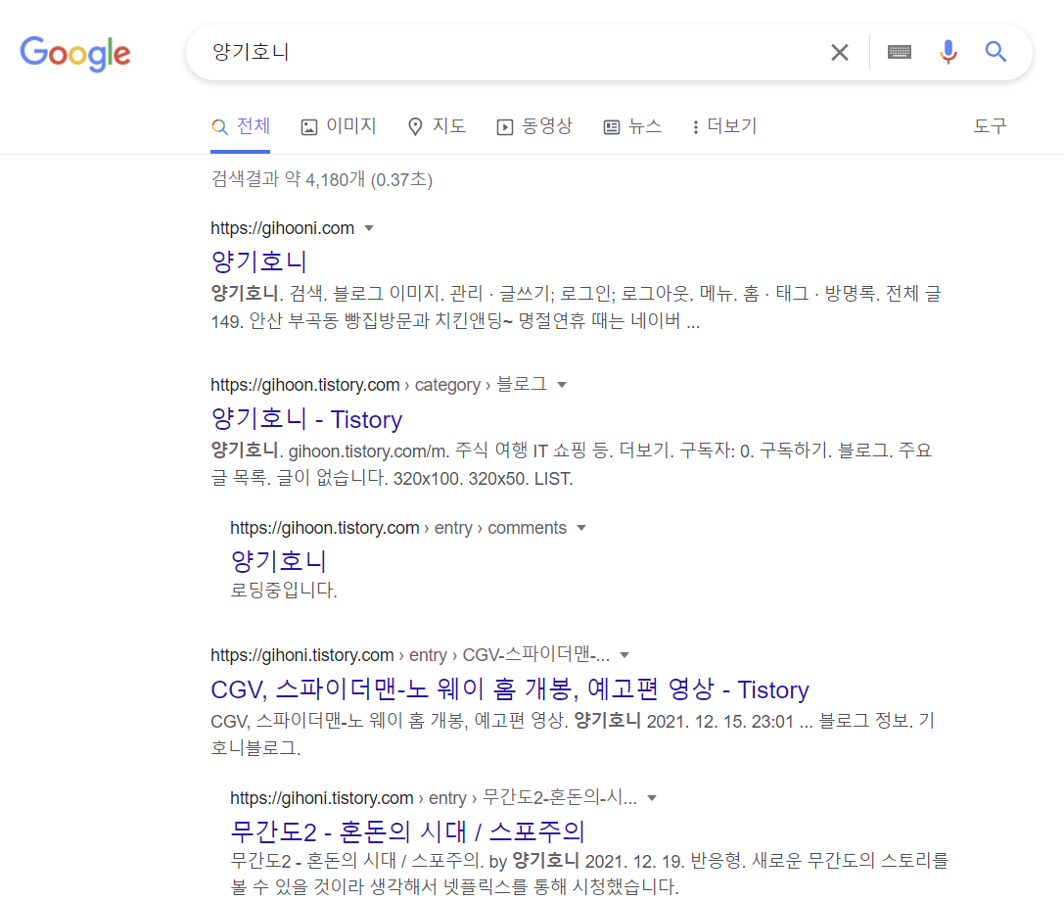Click the https://gihooni.com URL text

tap(282, 228)
